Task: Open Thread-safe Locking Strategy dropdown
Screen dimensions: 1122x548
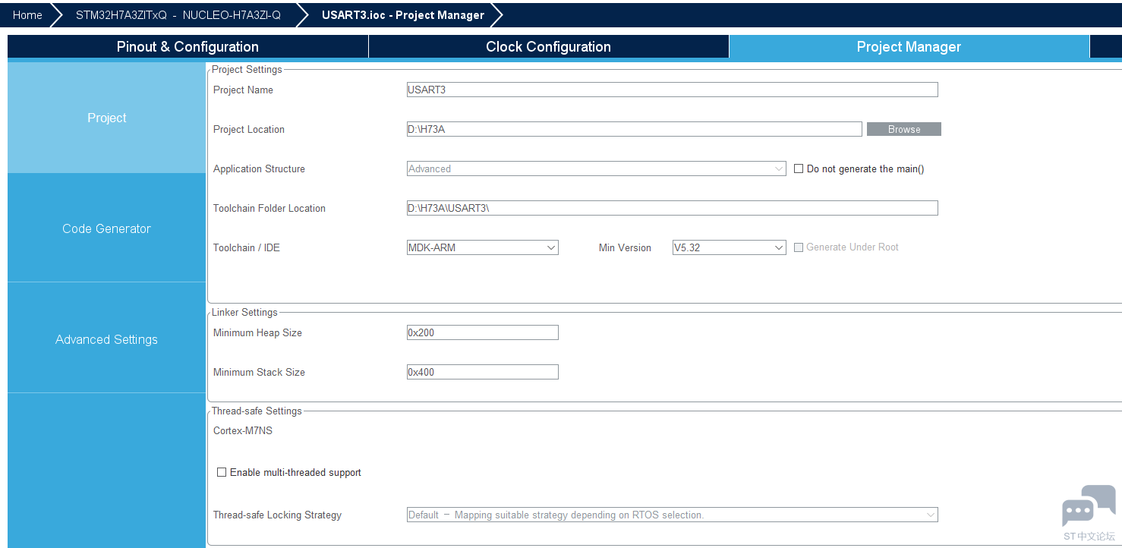Action: [x=672, y=515]
